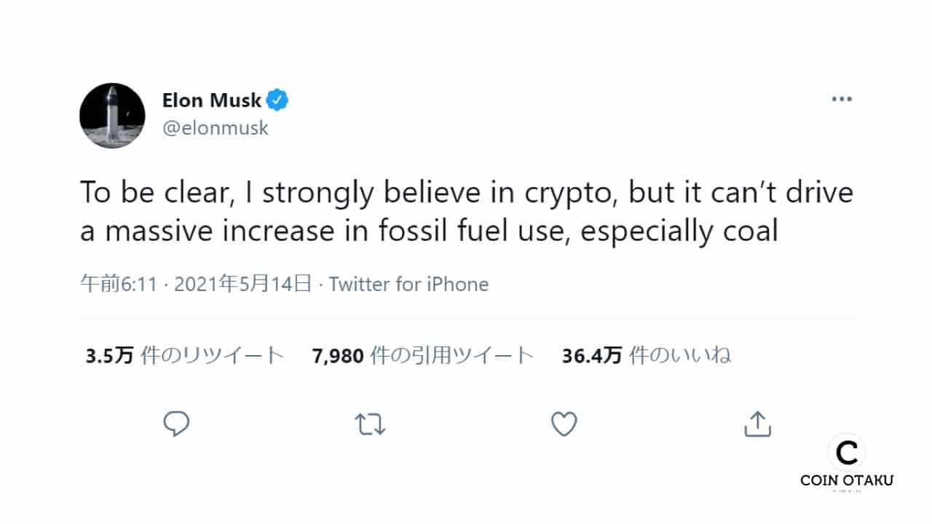Open the three-dot more options menu
This screenshot has height=524, width=932.
click(842, 99)
